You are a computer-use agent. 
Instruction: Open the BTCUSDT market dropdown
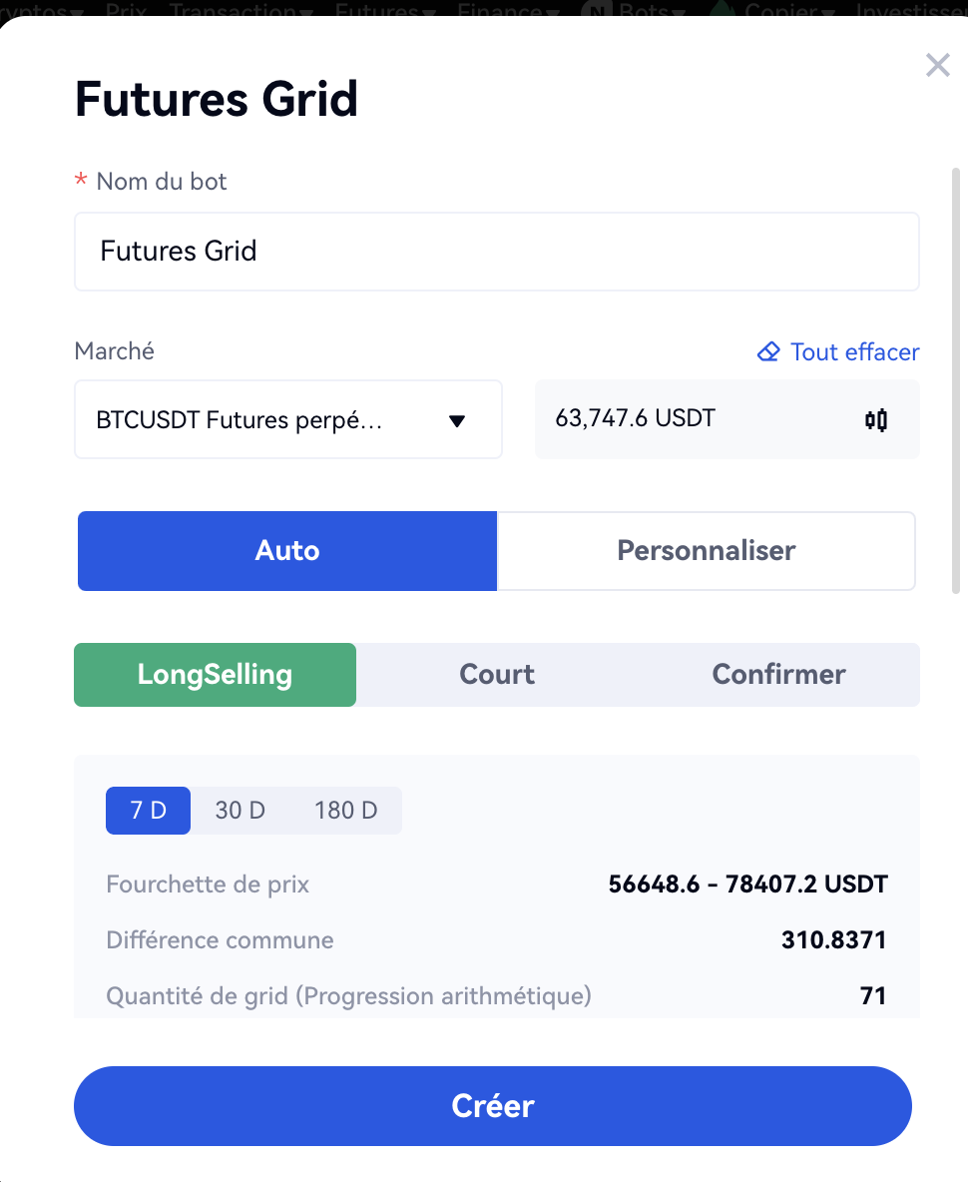(x=287, y=419)
